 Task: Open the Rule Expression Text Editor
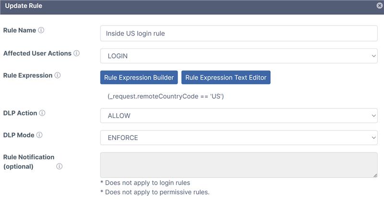(226, 78)
